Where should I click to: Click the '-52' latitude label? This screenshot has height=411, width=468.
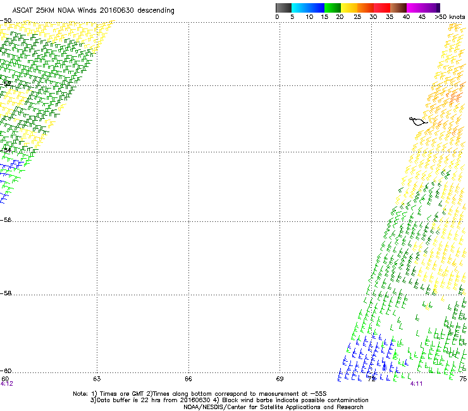[x=6, y=84]
